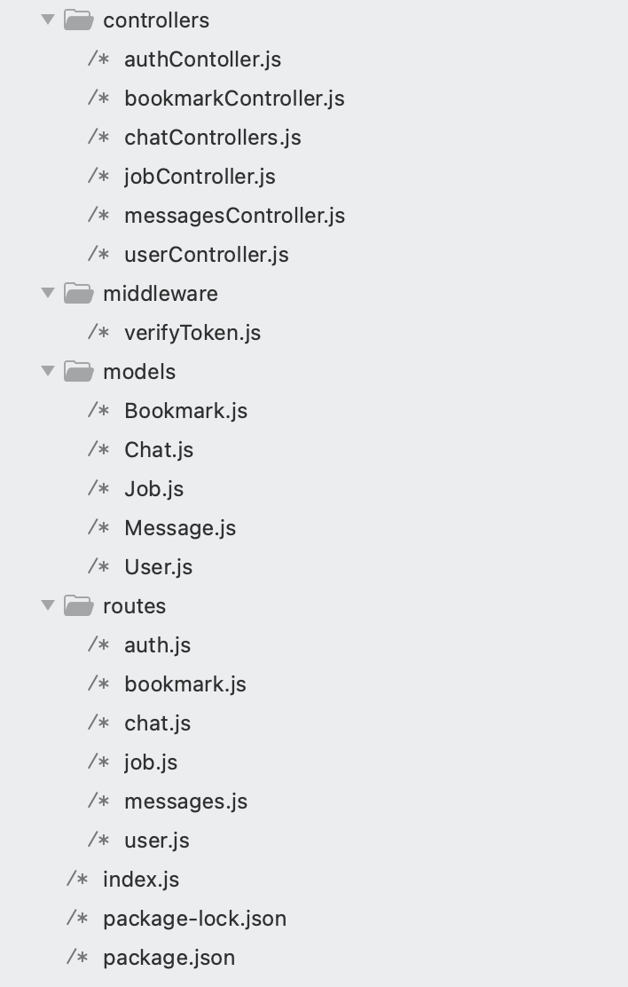Click file icon beside package.json

[x=77, y=956]
